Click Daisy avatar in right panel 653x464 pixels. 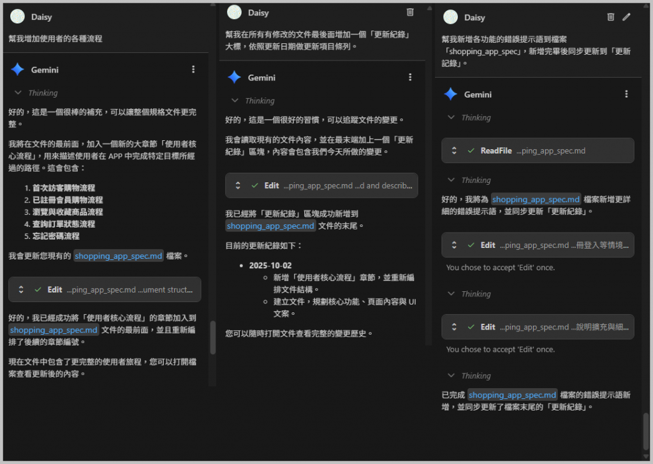(451, 17)
